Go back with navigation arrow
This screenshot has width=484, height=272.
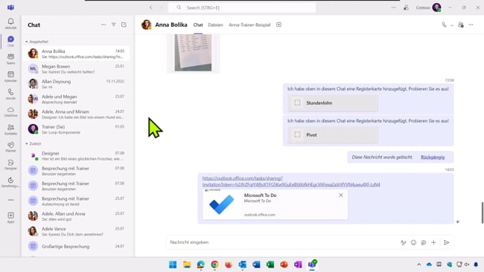coord(151,7)
